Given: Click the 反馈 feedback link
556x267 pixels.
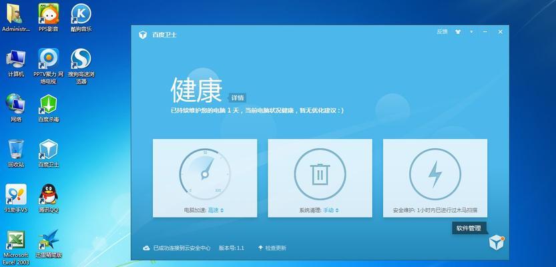Looking at the screenshot, I should [442, 31].
